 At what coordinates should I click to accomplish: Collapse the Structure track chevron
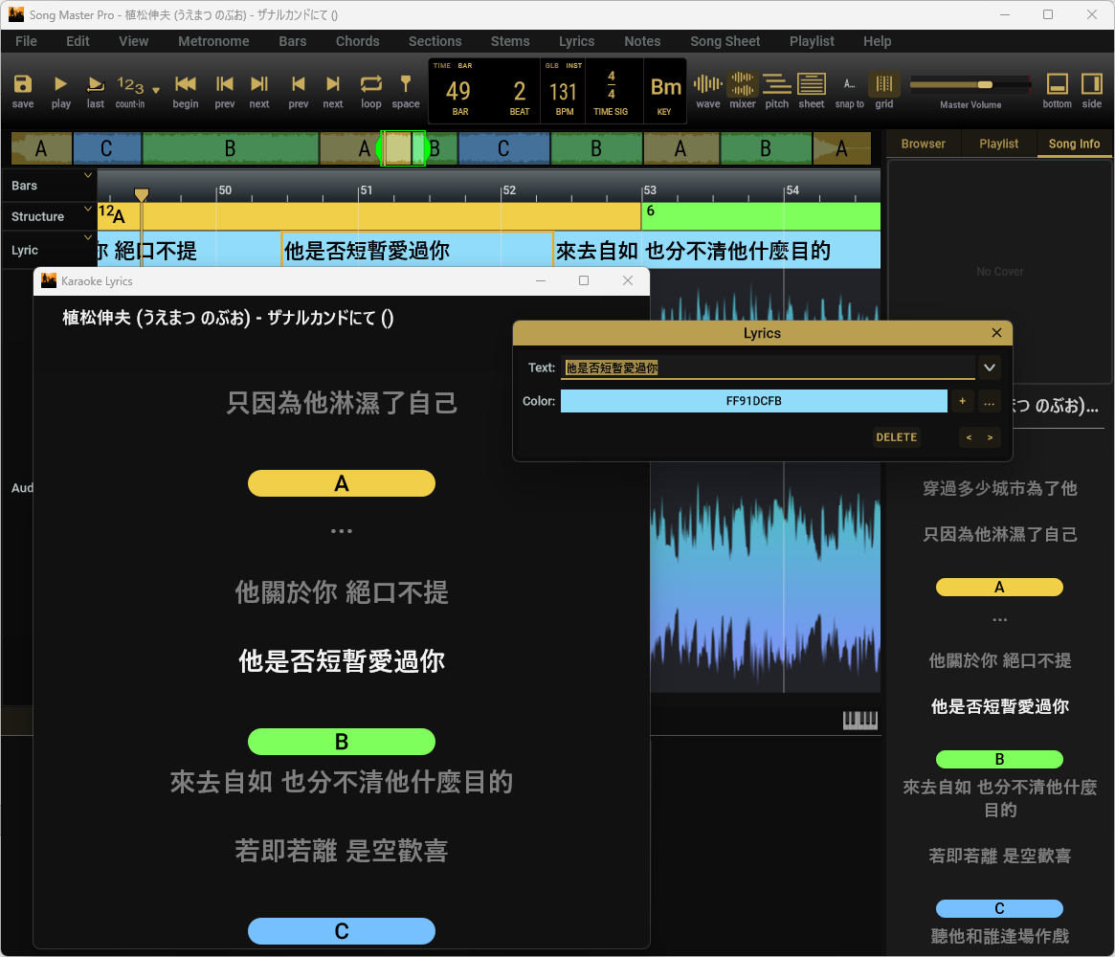click(x=88, y=209)
